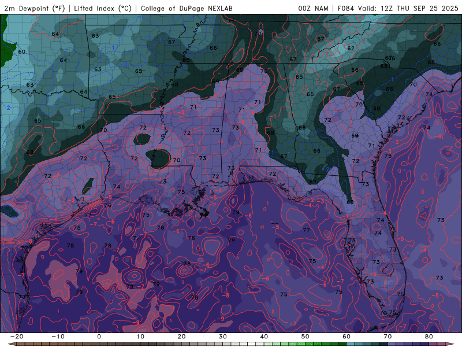The width and height of the screenshot is (462, 347).
Task: Click the "10" tick label on color scale
Action: pos(140,337)
